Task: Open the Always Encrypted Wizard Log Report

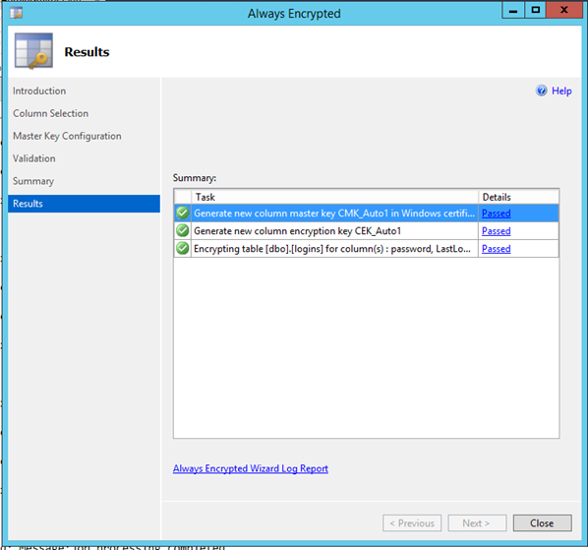Action: click(251, 468)
